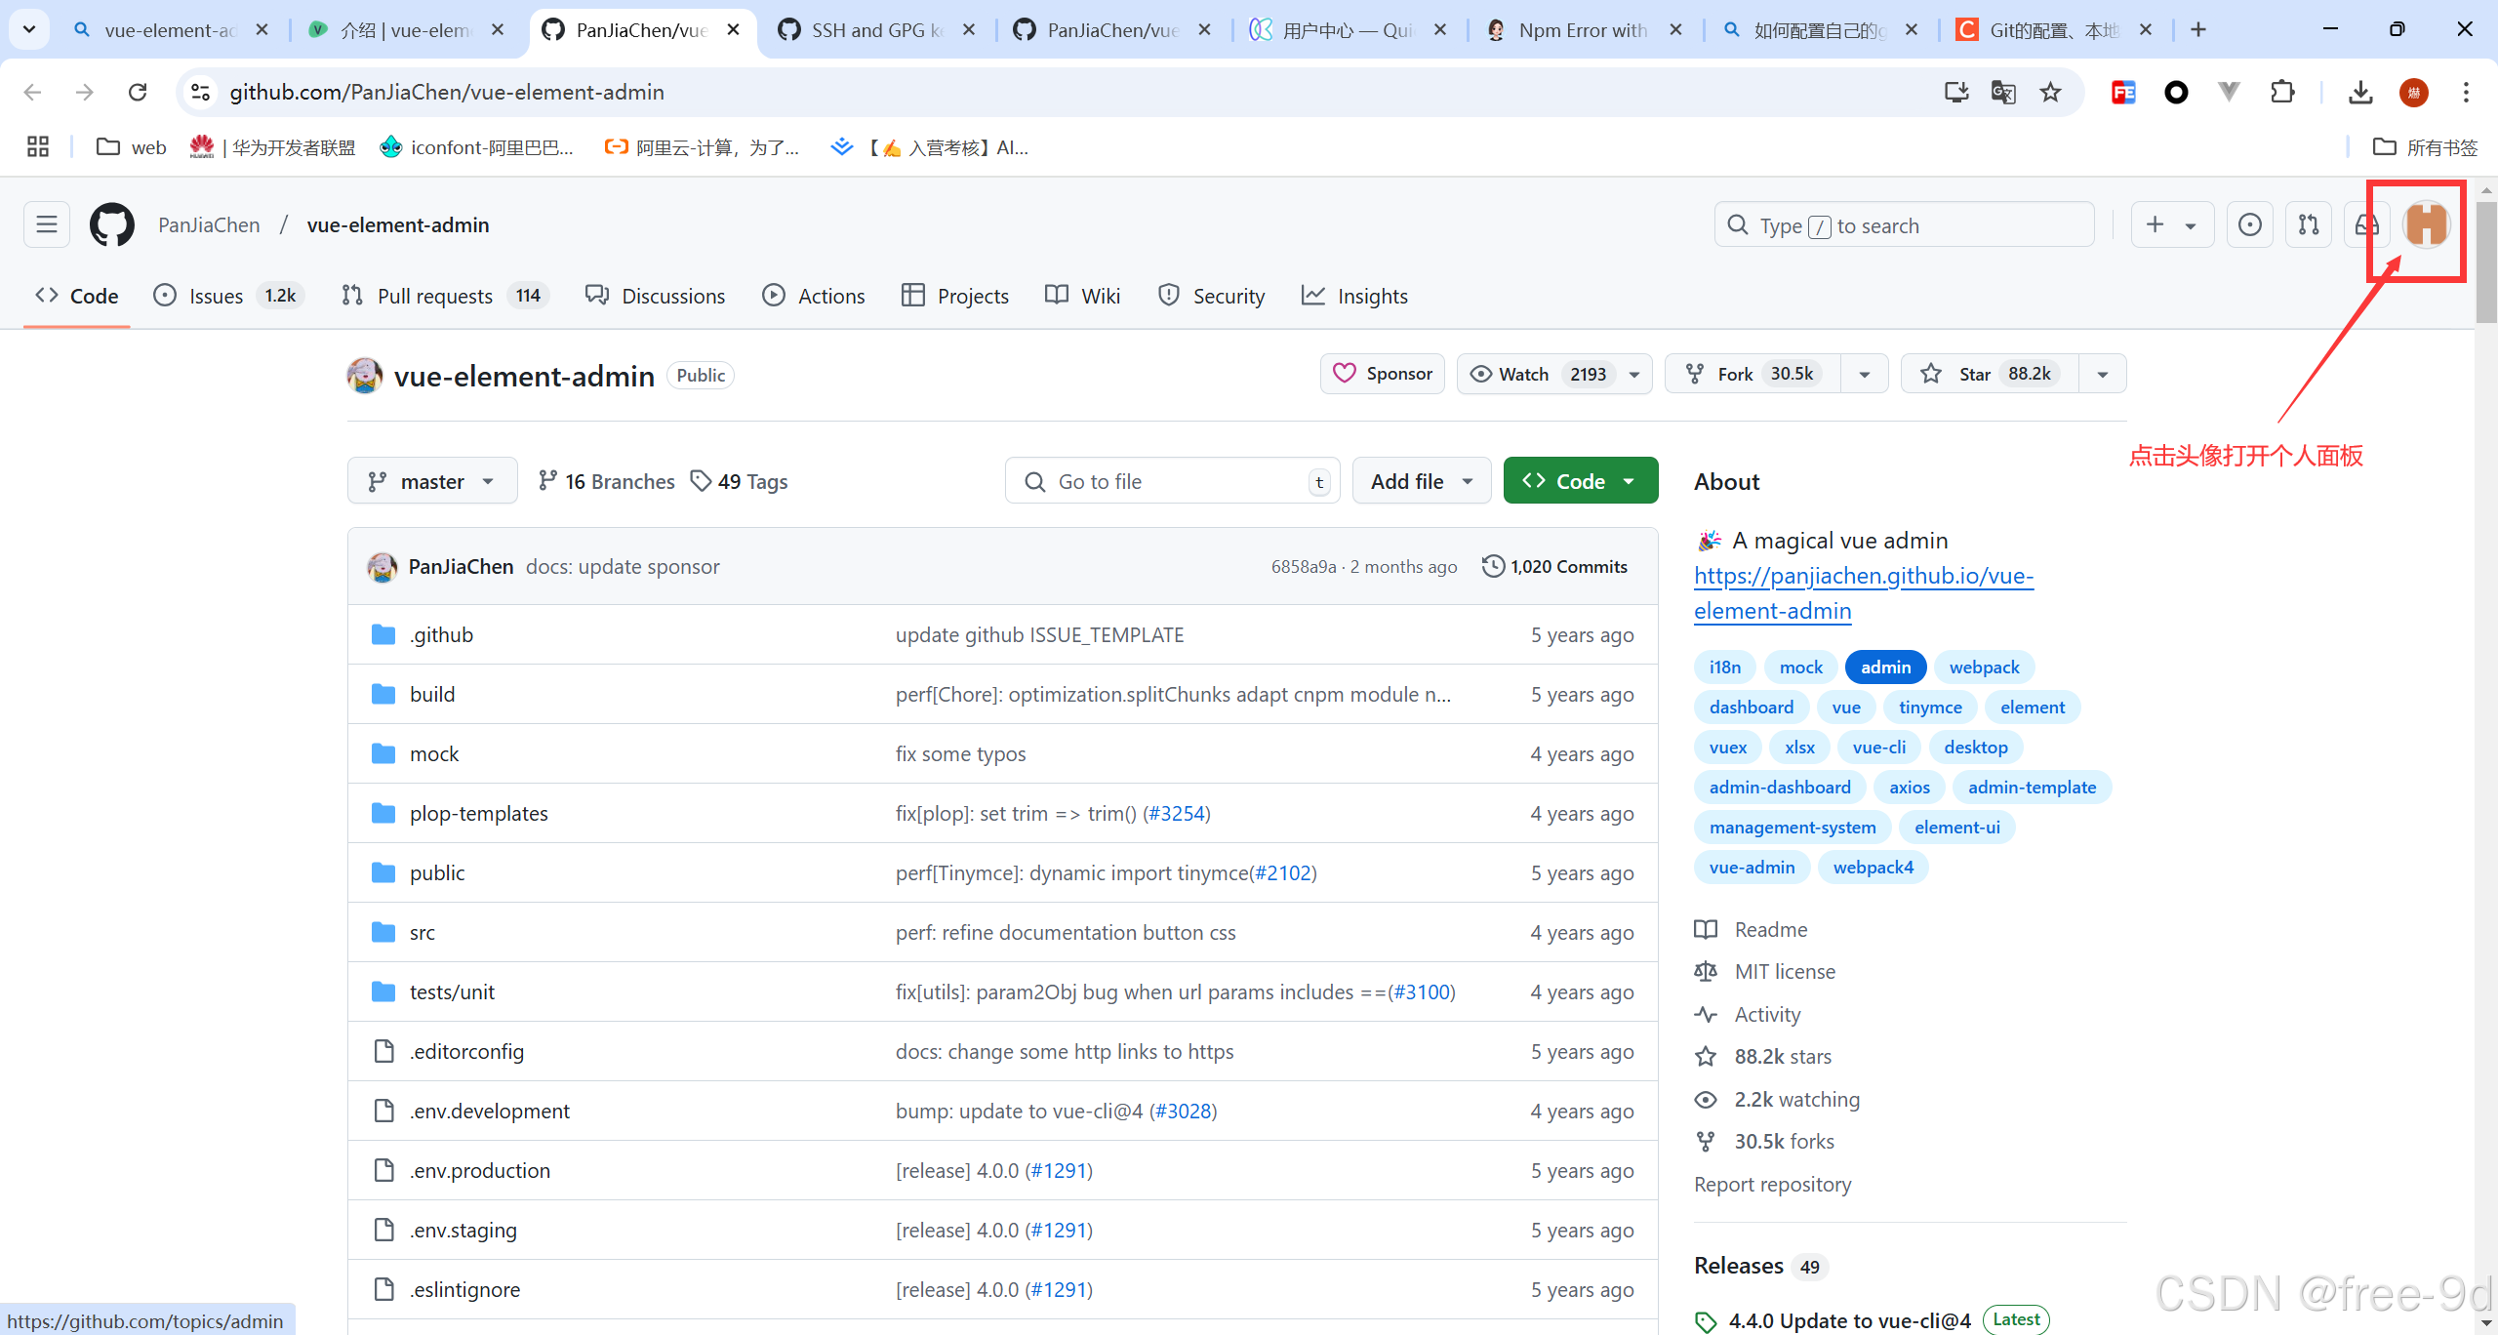The height and width of the screenshot is (1335, 2498).
Task: Click the webpack topic tag
Action: click(x=1984, y=667)
